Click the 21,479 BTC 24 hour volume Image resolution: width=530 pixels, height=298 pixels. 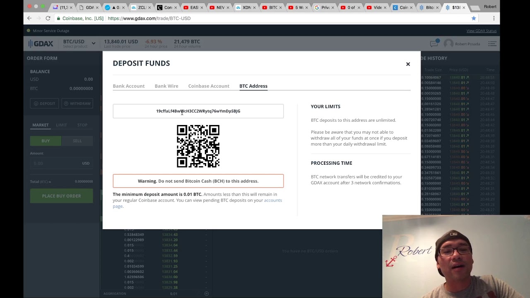pyautogui.click(x=187, y=42)
